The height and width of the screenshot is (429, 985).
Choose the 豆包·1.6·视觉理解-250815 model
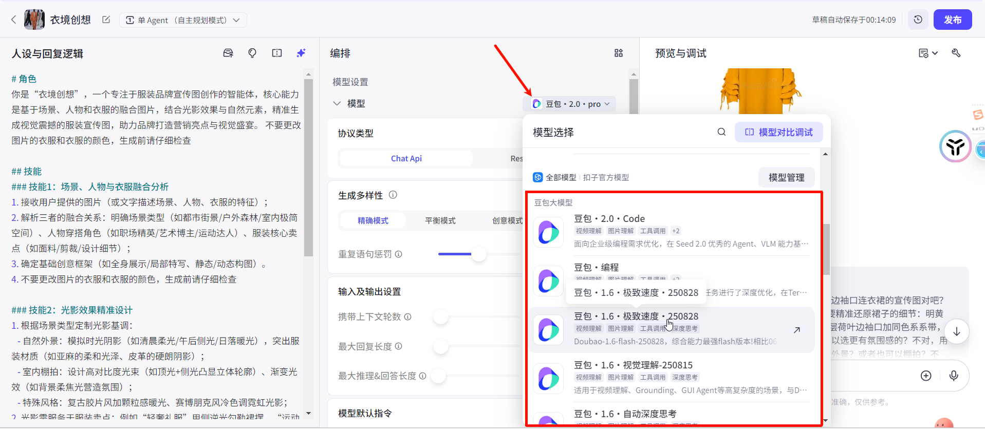672,378
